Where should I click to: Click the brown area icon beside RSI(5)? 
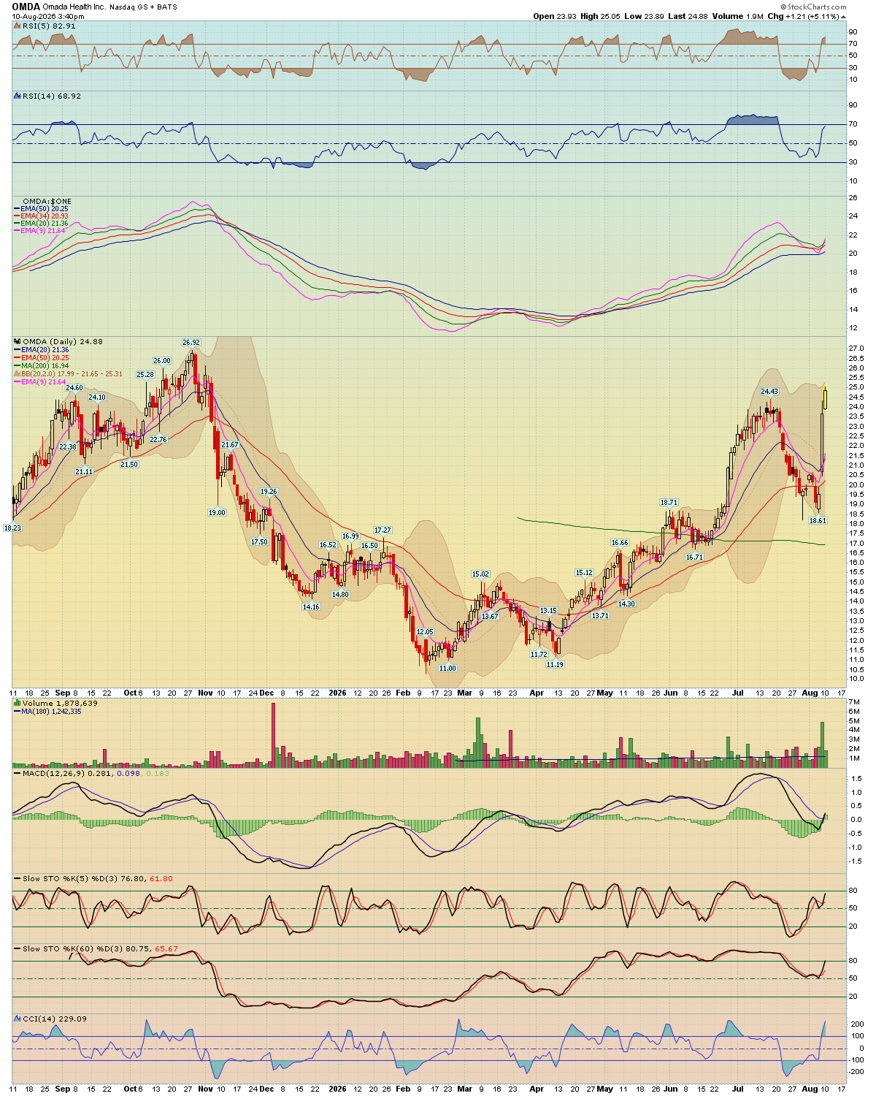coord(18,26)
